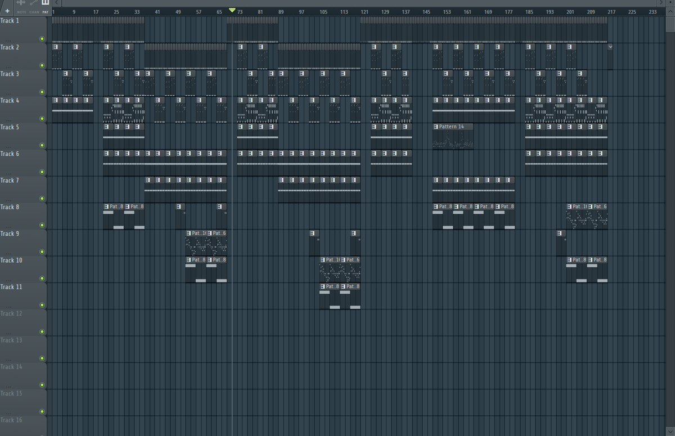Viewport: 675px width, 436px height.
Task: Toggle the Track 3 mute switch
Action: [x=42, y=92]
